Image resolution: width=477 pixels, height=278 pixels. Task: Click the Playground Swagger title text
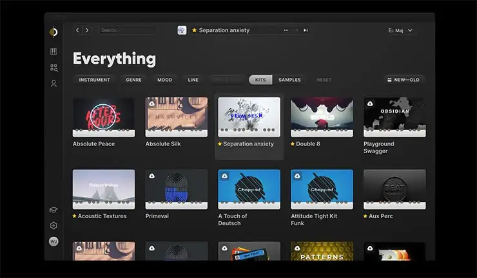(379, 147)
